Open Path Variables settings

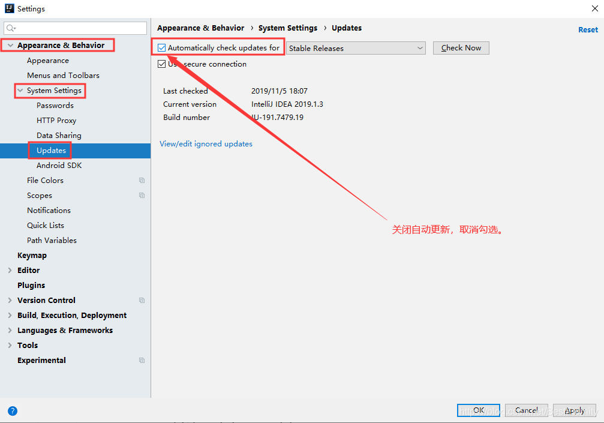(x=52, y=241)
